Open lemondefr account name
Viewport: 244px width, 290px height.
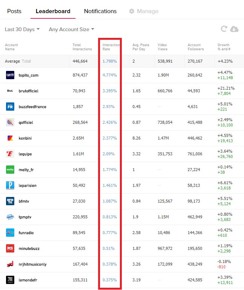pyautogui.click(x=28, y=280)
